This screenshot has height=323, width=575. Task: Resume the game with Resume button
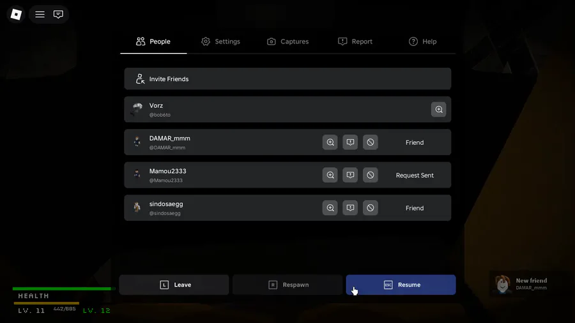pyautogui.click(x=401, y=285)
